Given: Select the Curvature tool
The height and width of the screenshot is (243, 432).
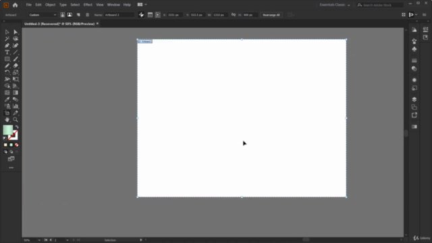Looking at the screenshot, I should pos(16,45).
